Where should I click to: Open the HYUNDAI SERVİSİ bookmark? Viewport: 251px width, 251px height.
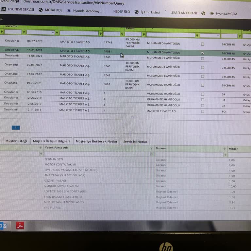[18, 9]
